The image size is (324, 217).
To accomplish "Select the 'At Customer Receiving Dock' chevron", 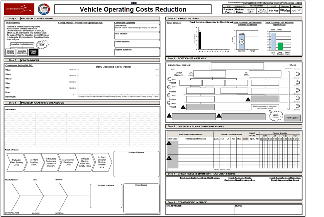I will [68, 162].
